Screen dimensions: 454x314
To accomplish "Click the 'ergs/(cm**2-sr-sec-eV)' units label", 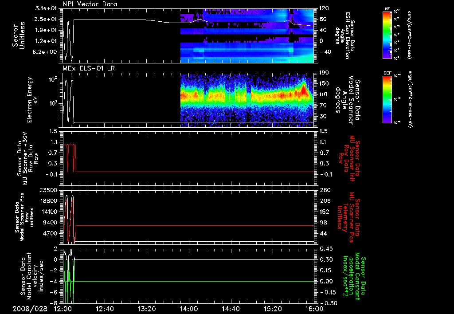I will (x=410, y=99).
